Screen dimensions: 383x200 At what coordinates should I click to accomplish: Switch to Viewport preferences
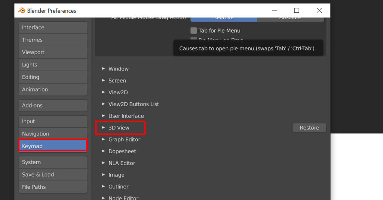point(52,52)
